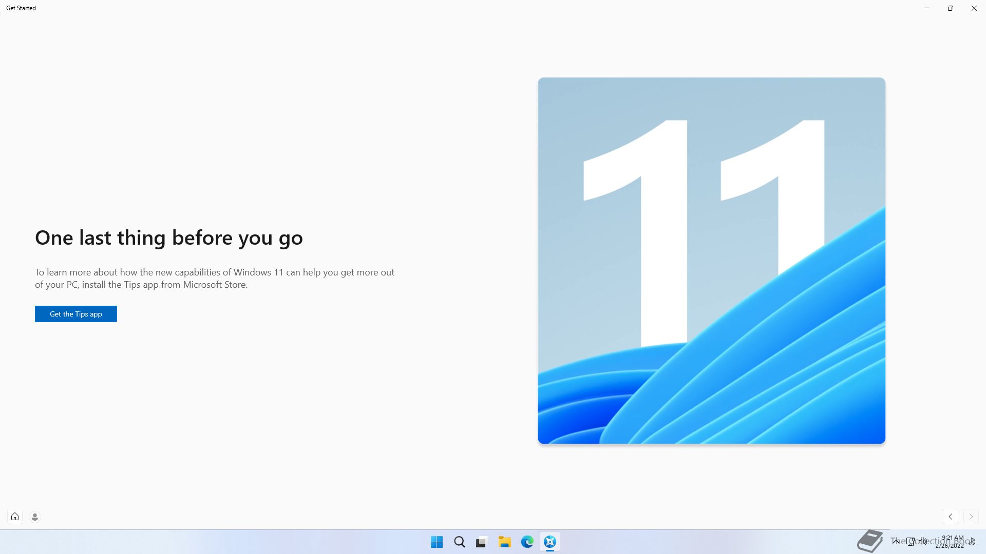Open taskbar Search
The width and height of the screenshot is (986, 554).
[x=460, y=542]
